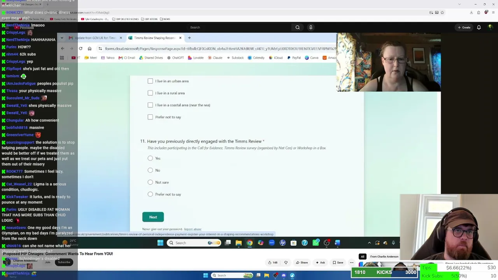Check 'I live in a coastal area'

tap(150, 105)
